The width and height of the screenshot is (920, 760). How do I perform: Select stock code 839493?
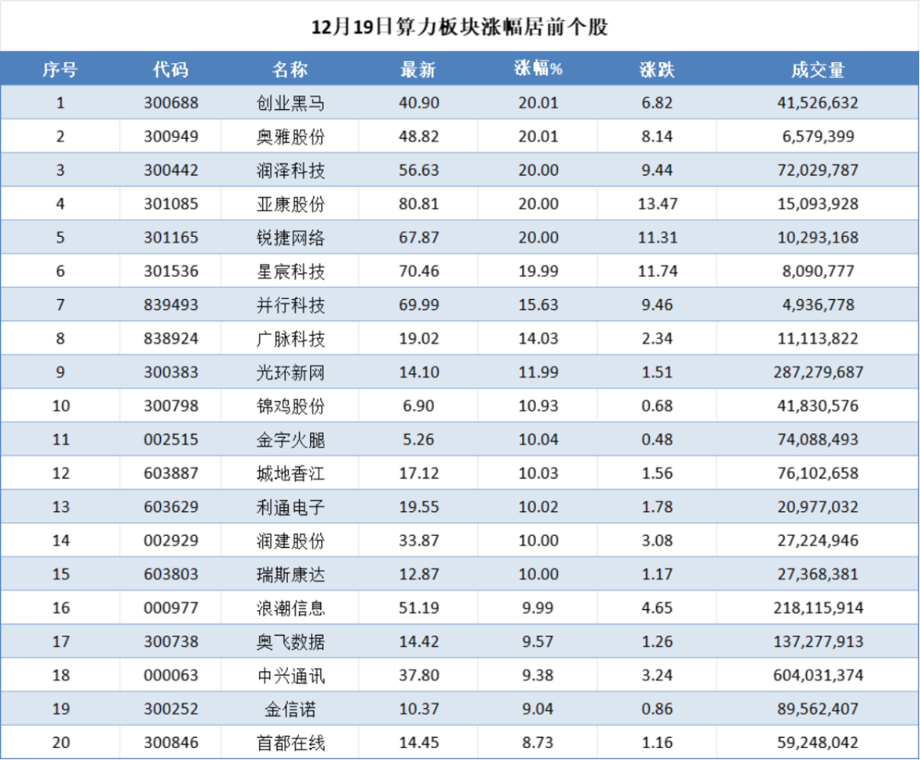pos(170,304)
